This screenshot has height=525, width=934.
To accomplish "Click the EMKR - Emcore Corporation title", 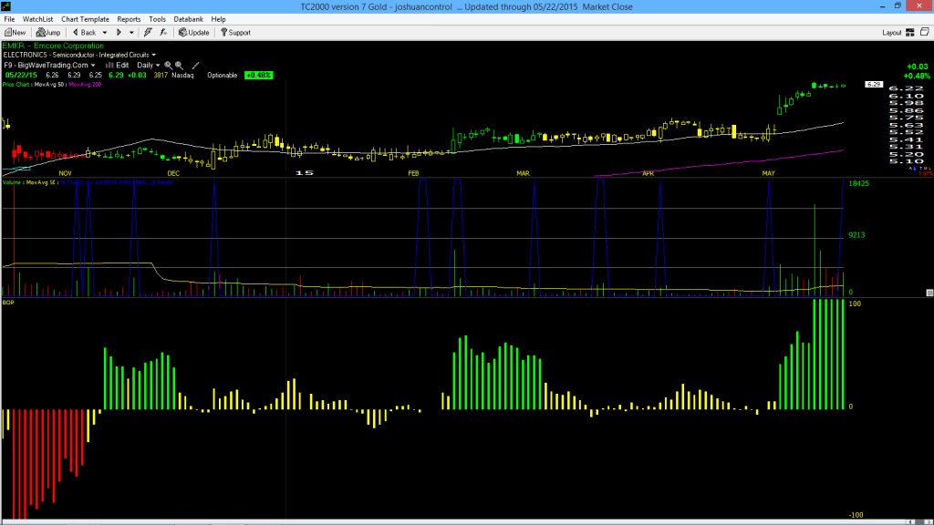I will coord(53,46).
